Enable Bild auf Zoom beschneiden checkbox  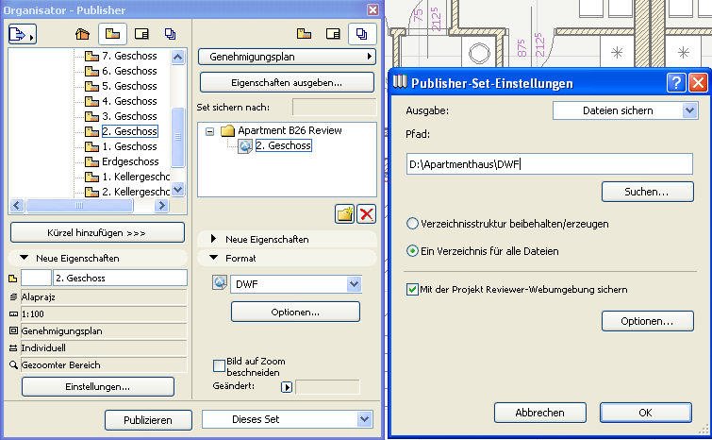[x=219, y=366]
